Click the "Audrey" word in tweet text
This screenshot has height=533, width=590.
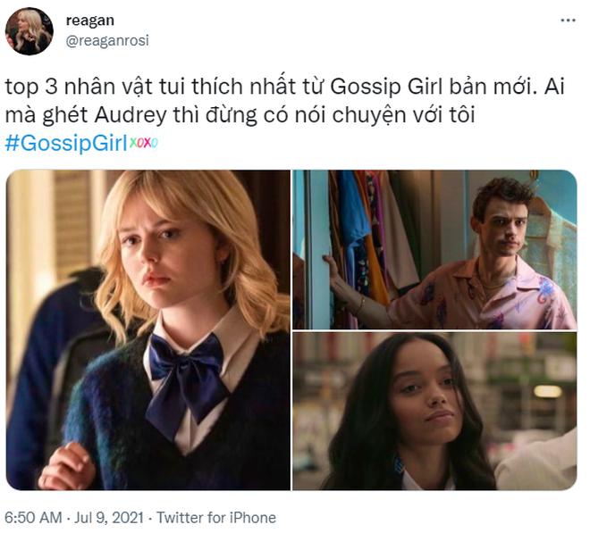pos(131,115)
